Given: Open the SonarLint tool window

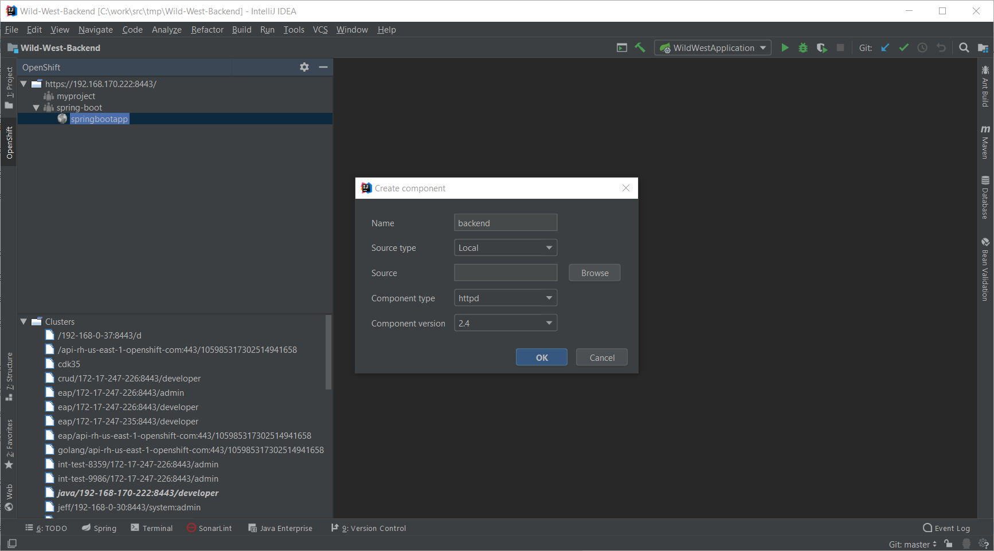Looking at the screenshot, I should coord(209,528).
